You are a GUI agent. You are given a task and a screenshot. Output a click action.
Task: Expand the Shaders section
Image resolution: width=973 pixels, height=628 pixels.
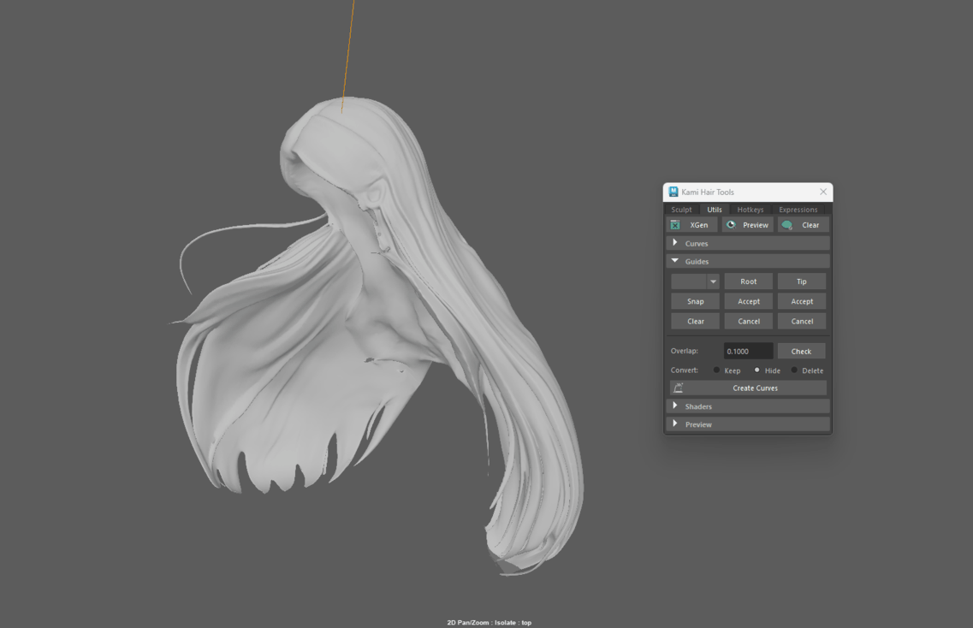[748, 406]
